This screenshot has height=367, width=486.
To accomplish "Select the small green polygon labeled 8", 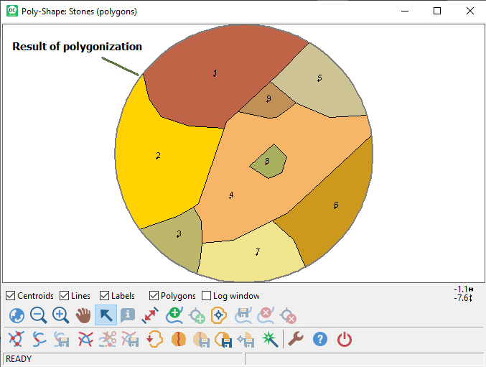I will [269, 163].
